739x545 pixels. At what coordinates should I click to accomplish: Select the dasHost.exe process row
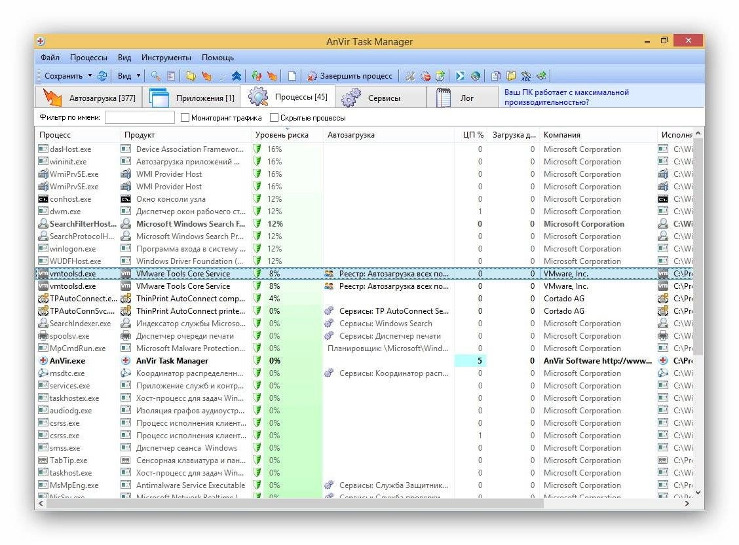pyautogui.click(x=366, y=149)
